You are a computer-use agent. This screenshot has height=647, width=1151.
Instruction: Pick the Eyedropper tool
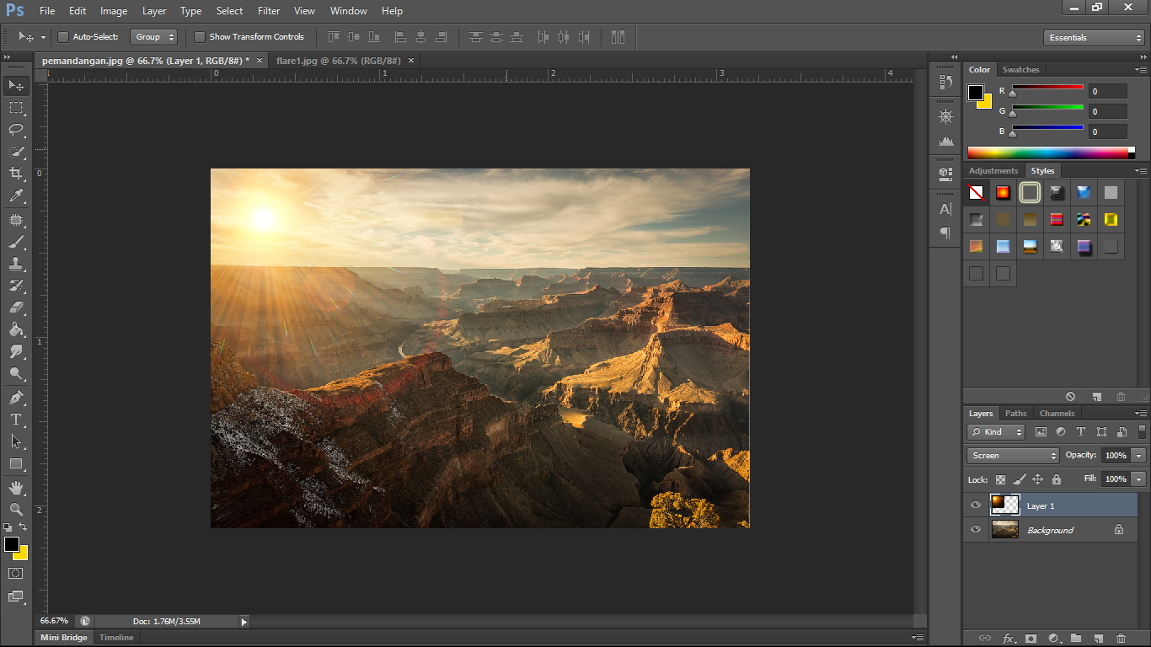click(16, 195)
